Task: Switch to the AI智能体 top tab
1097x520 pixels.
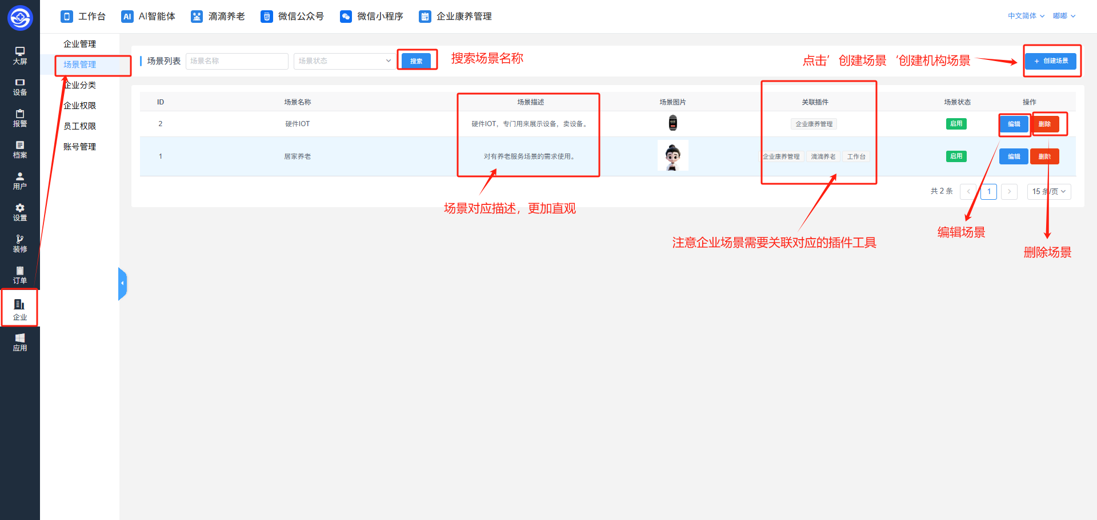Action: [149, 17]
